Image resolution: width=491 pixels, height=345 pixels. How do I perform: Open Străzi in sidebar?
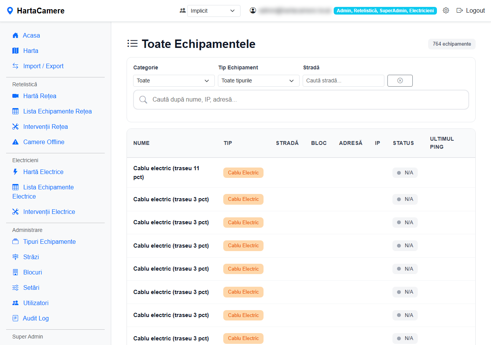(x=31, y=257)
